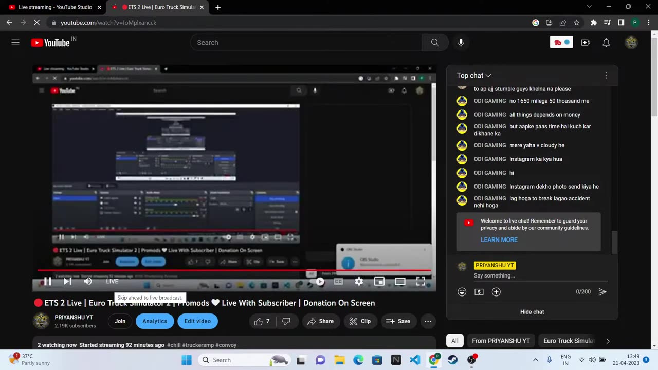Open the media control icon in Chrome
The height and width of the screenshot is (370, 658).
click(x=608, y=23)
